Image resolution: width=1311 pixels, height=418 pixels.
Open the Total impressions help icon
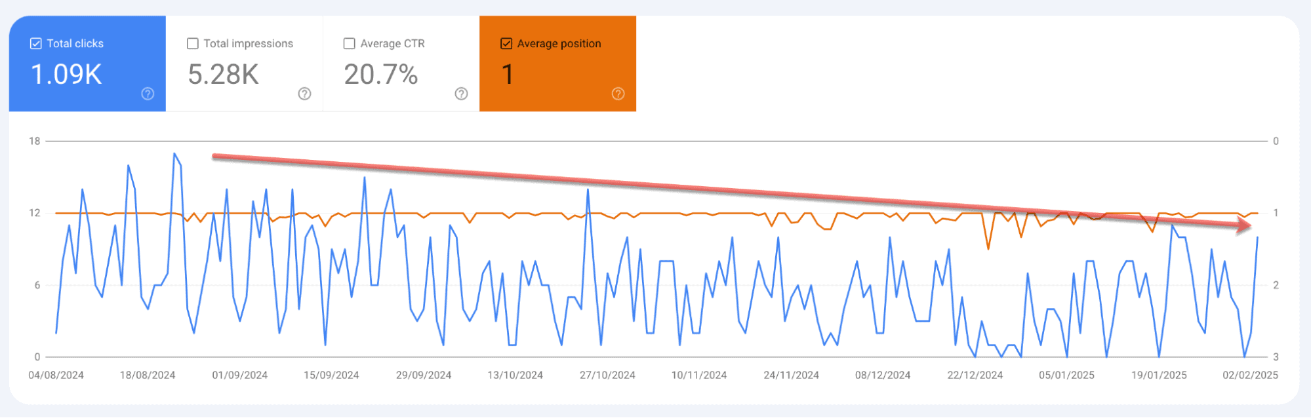click(304, 94)
